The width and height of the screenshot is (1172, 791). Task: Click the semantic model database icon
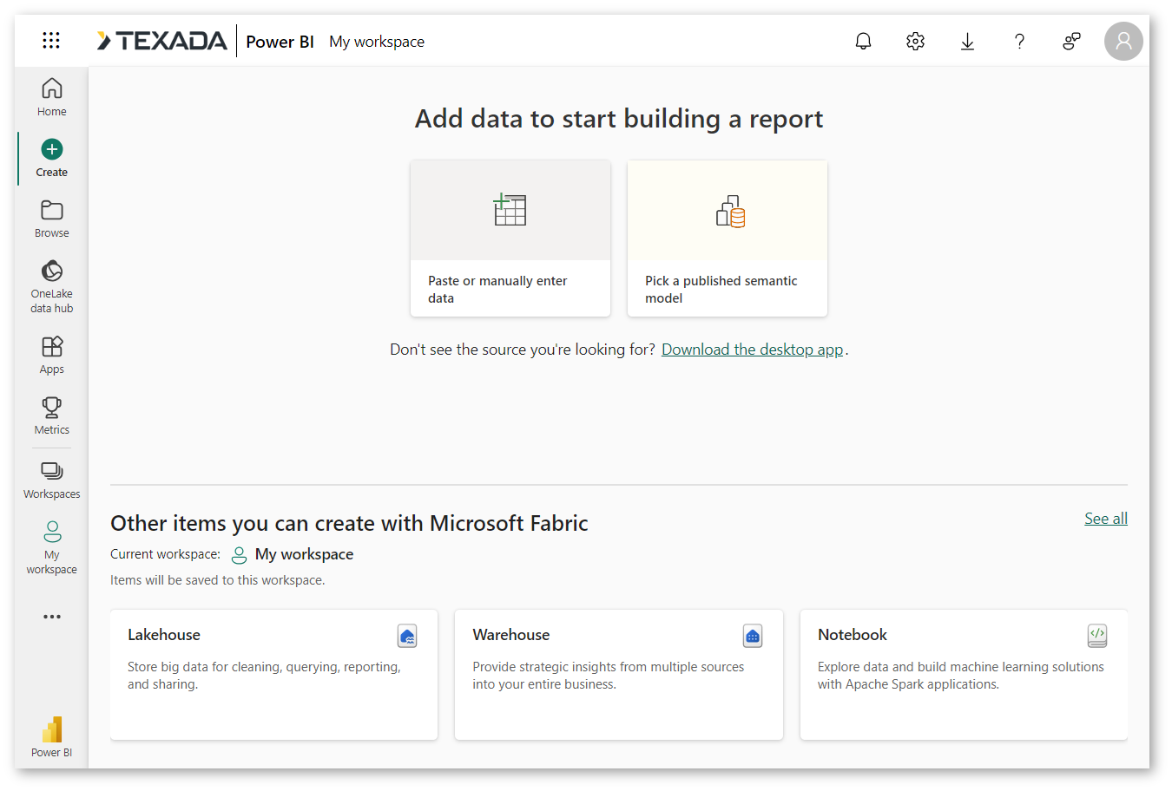[x=730, y=211]
